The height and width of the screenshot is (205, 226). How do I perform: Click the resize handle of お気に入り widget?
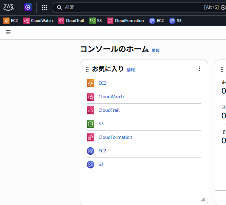pos(203,200)
